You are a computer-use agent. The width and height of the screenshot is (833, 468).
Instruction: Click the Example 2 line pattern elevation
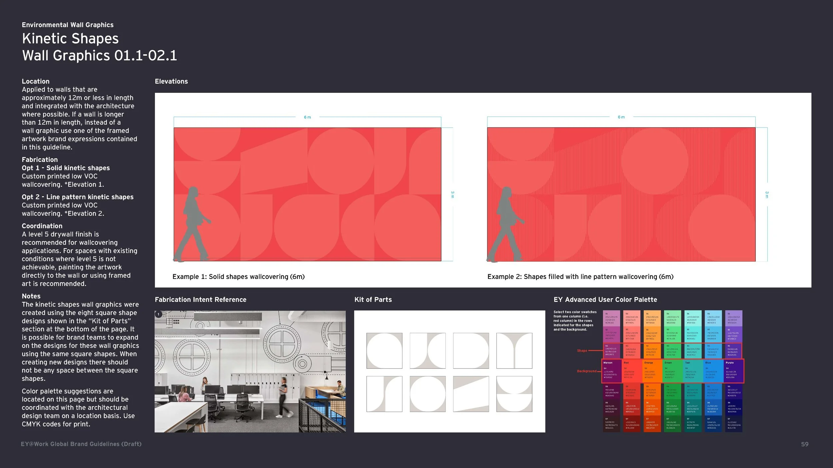621,194
